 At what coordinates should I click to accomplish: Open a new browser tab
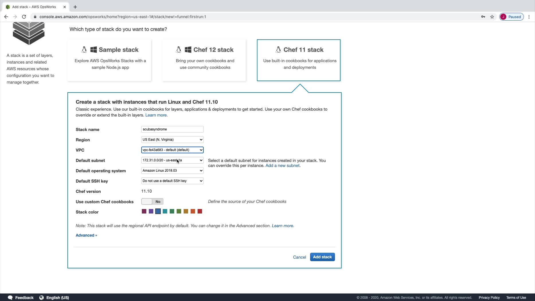75,7
